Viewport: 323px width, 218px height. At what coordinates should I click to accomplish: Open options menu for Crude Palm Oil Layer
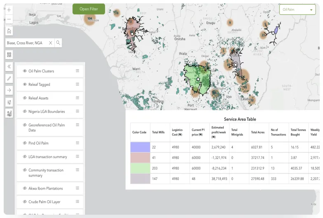[x=77, y=201]
